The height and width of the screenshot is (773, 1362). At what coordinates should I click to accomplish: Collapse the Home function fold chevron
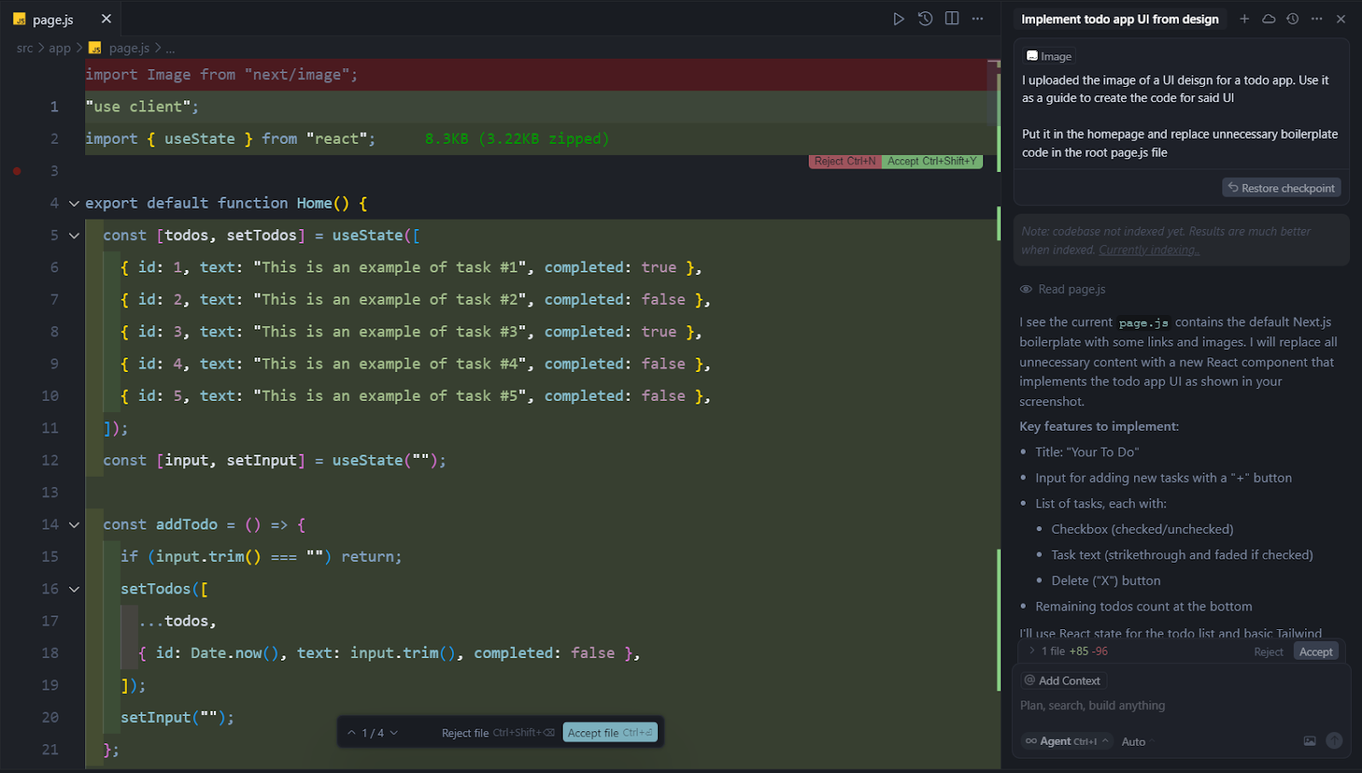coord(73,203)
